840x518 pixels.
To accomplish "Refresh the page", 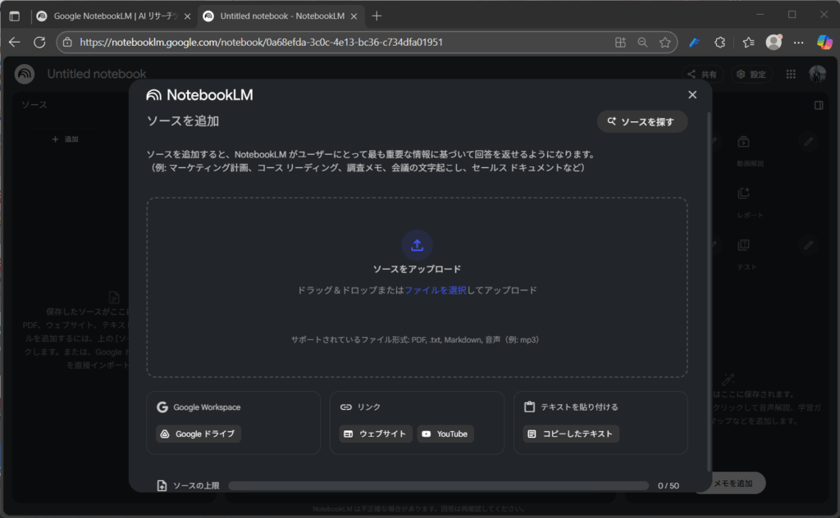I will pos(39,42).
